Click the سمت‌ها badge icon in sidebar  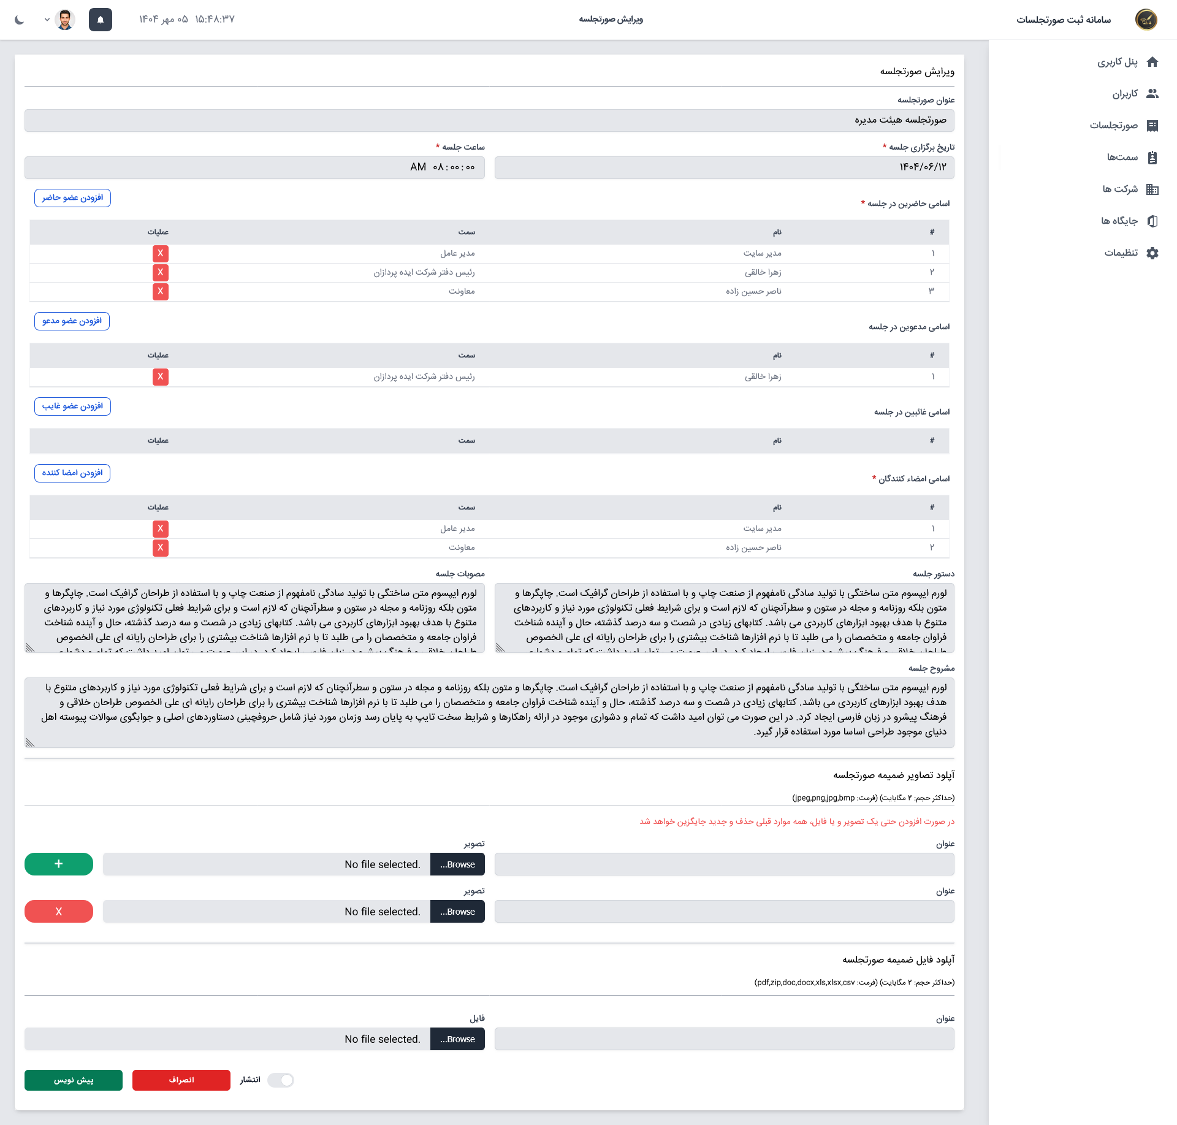[x=1152, y=158]
